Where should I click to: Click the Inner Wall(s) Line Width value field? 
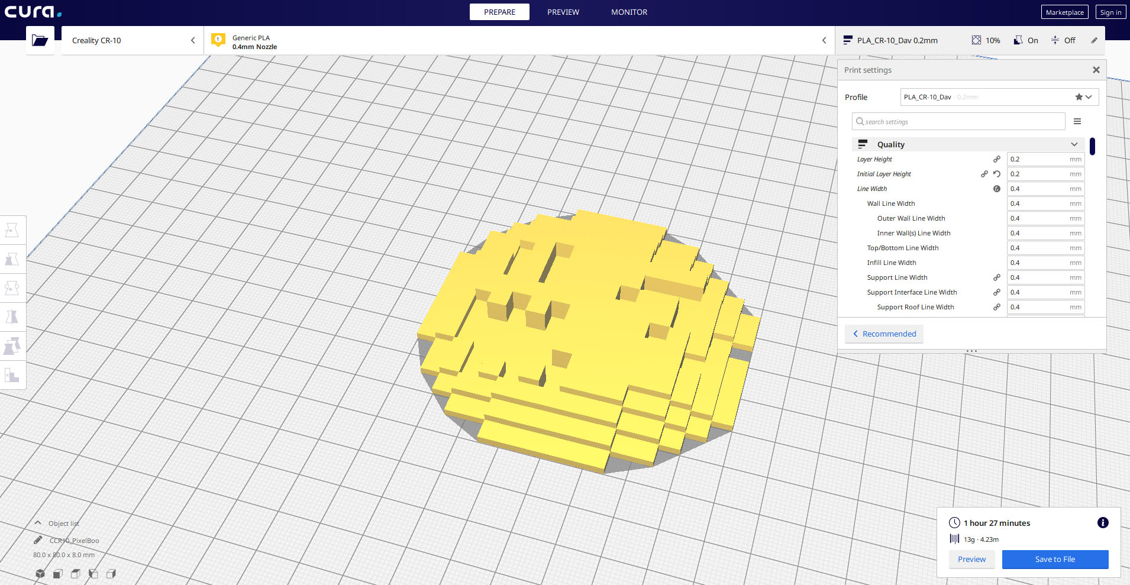[x=1045, y=233]
